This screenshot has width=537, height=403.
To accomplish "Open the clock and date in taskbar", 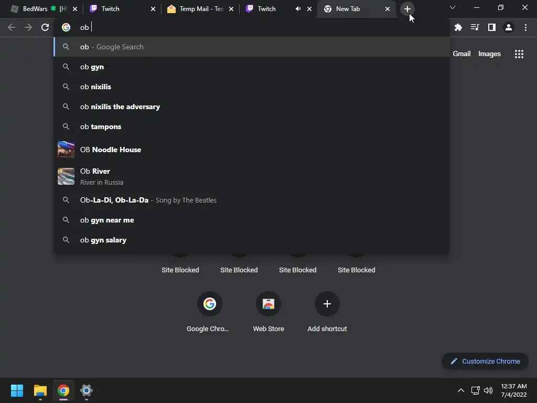I will click(x=513, y=390).
